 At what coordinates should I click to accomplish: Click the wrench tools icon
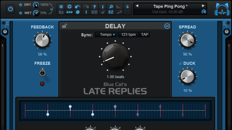pos(119,12)
